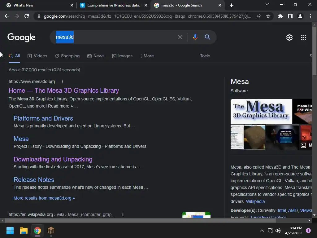The width and height of the screenshot is (317, 238).
Task: Select the Images results tab
Action: (122, 56)
